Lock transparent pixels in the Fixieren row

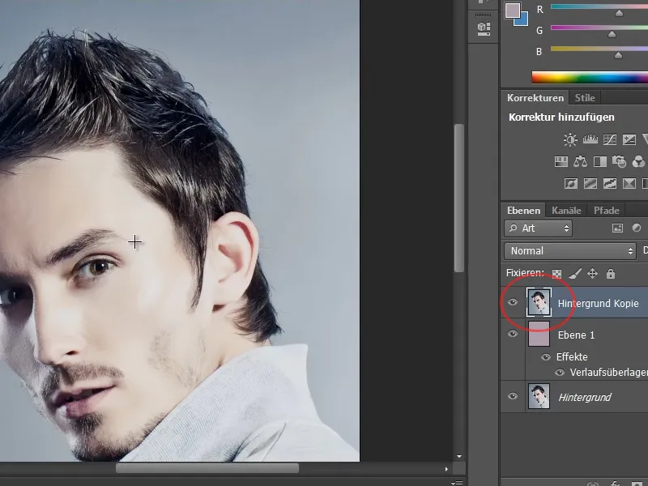(x=557, y=273)
